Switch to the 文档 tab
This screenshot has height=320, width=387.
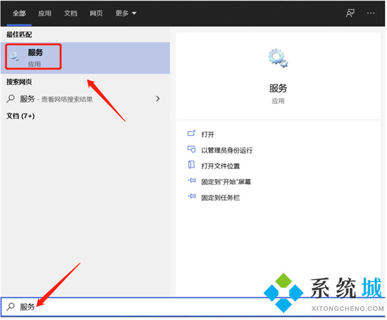[70, 14]
